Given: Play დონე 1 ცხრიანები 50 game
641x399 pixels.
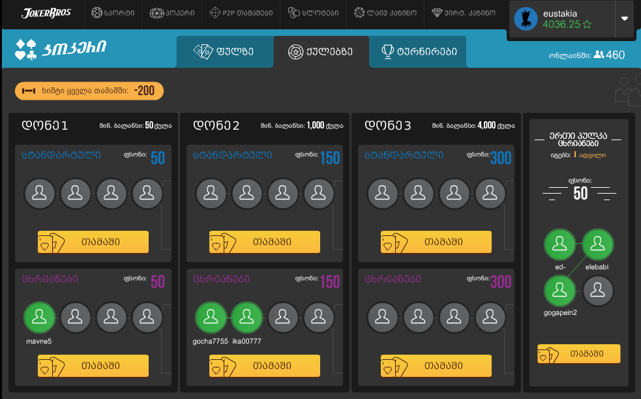Looking at the screenshot, I should [93, 366].
